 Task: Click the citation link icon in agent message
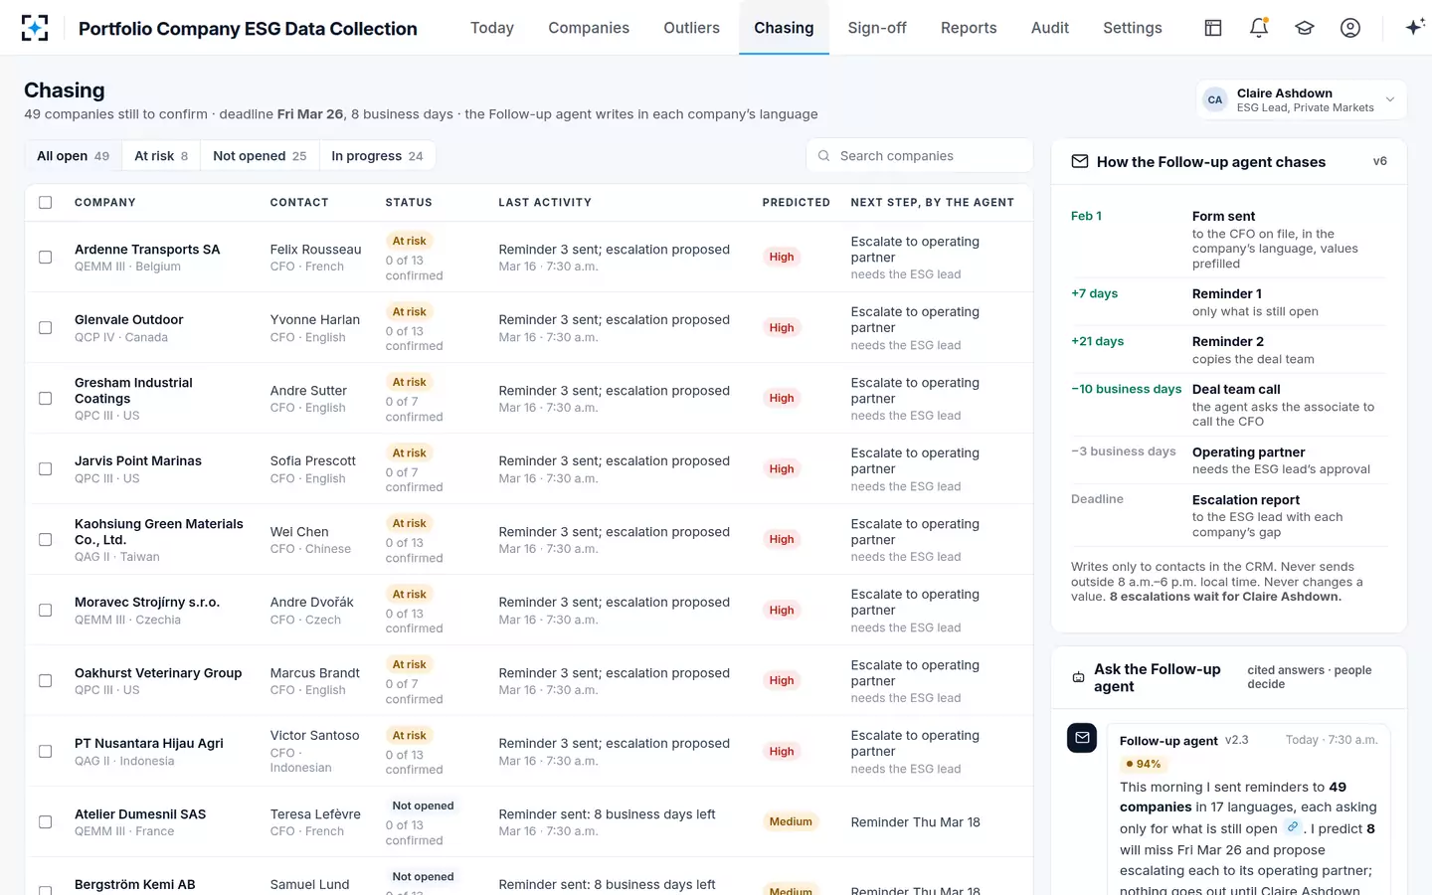coord(1293,827)
